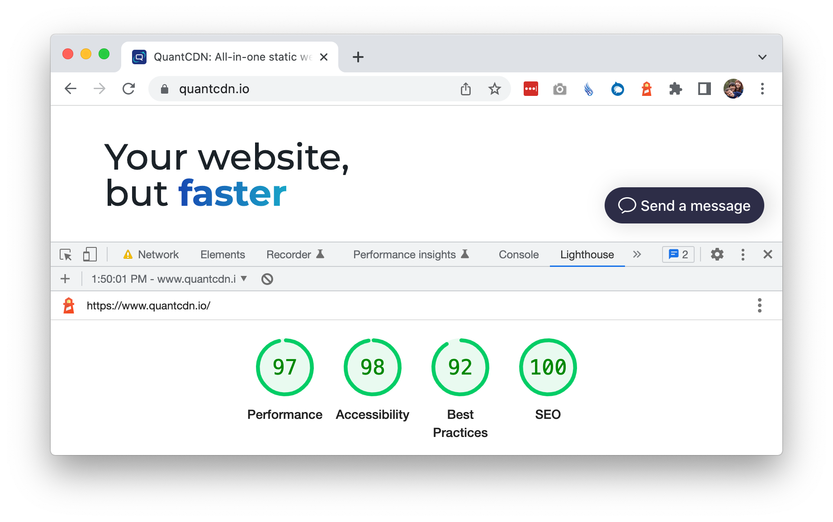Click the camera extension icon
The width and height of the screenshot is (833, 522).
pyautogui.click(x=559, y=89)
